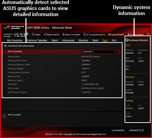The height and width of the screenshot is (138, 152).
Task: Click the 15:53 clock display
Action: point(20,35)
